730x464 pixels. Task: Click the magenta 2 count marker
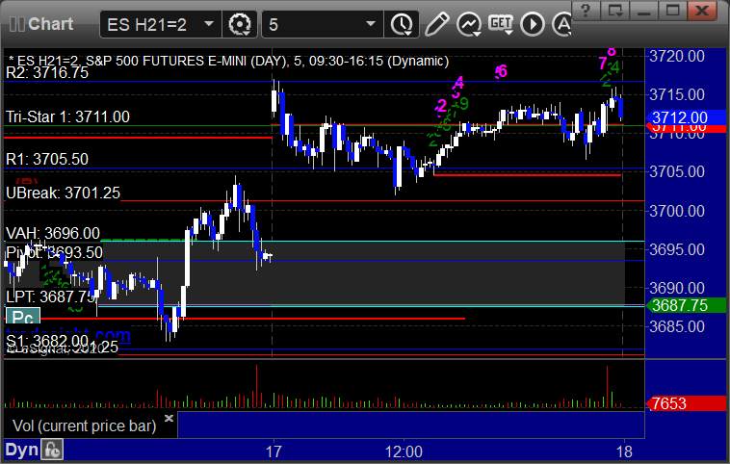tap(441, 106)
